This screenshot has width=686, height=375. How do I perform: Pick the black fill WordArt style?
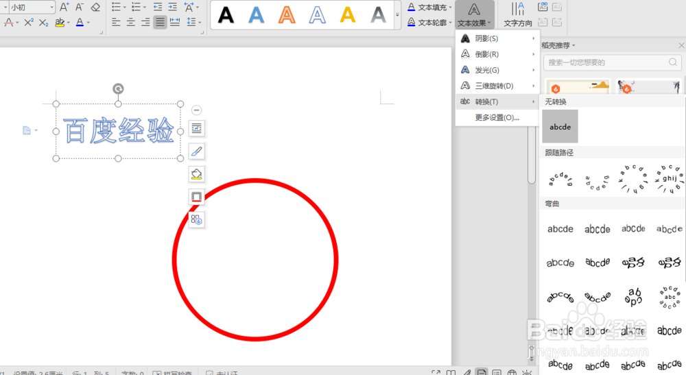pyautogui.click(x=226, y=15)
